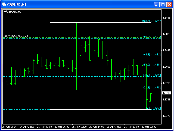Image resolution: width=174 pixels, height=131 pixels.
Task: Select the Fibonacci (50.0) - 1.6806 level label
Action: [x=152, y=65]
